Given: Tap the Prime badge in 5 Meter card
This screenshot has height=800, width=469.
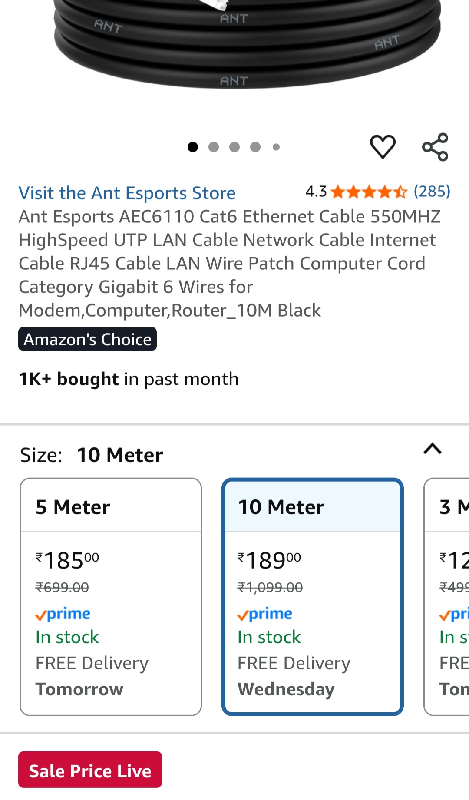Looking at the screenshot, I should click(63, 614).
